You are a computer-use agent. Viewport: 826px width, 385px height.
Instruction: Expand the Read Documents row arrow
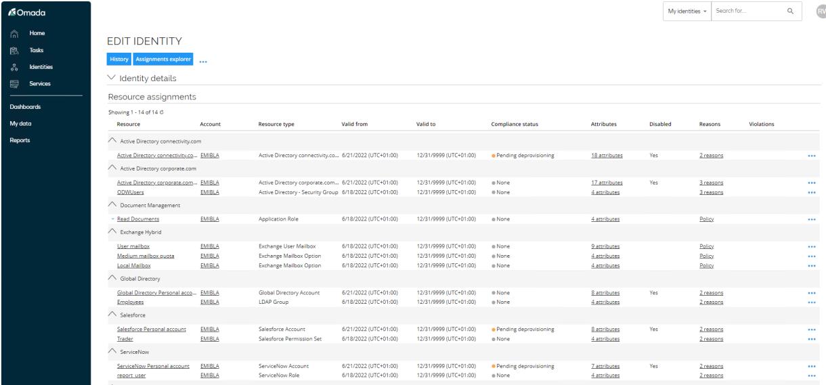(113, 219)
